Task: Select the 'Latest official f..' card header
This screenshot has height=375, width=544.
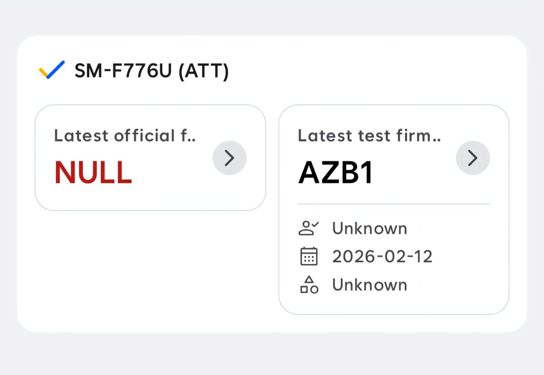Action: tap(126, 135)
